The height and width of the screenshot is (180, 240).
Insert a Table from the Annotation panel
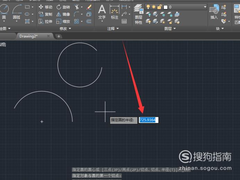124,21
